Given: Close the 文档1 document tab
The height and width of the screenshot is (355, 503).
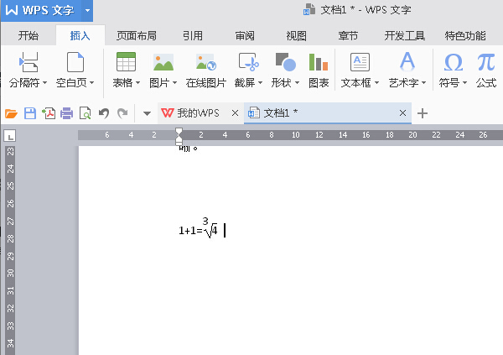Looking at the screenshot, I should tap(403, 113).
